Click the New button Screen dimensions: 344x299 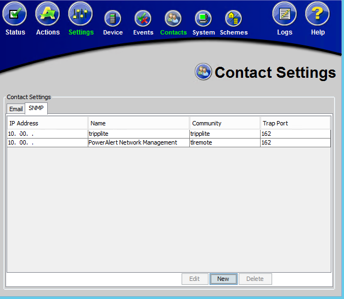223,279
